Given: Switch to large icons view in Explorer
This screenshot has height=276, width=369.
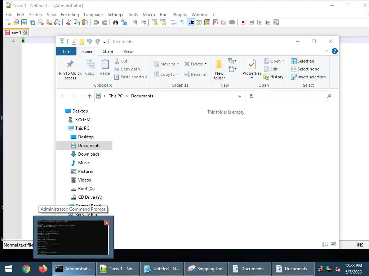Looking at the screenshot, I should [x=333, y=244].
